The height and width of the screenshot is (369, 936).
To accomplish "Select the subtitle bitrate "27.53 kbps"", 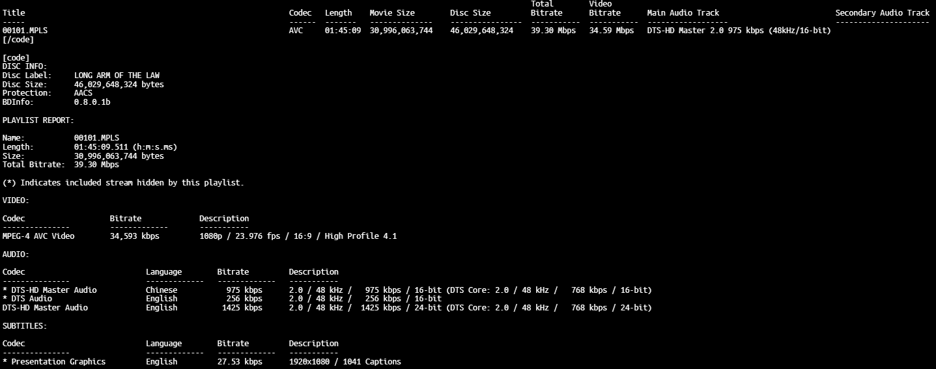I will pyautogui.click(x=240, y=362).
